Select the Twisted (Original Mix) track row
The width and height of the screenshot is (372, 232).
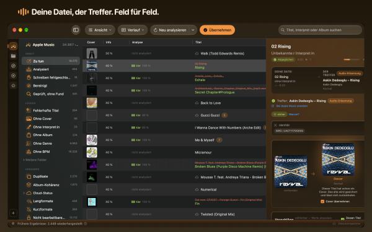[174, 214]
